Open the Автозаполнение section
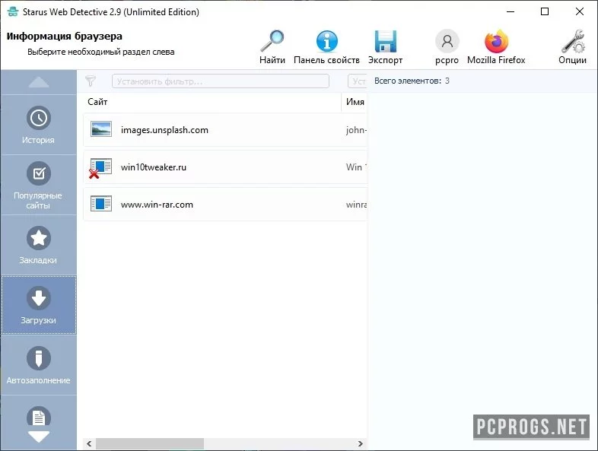Image resolution: width=598 pixels, height=451 pixels. [39, 365]
